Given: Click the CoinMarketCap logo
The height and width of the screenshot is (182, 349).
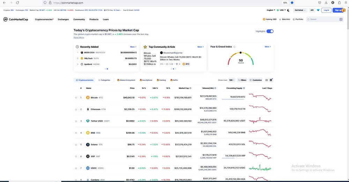Looking at the screenshot, I should (16, 19).
